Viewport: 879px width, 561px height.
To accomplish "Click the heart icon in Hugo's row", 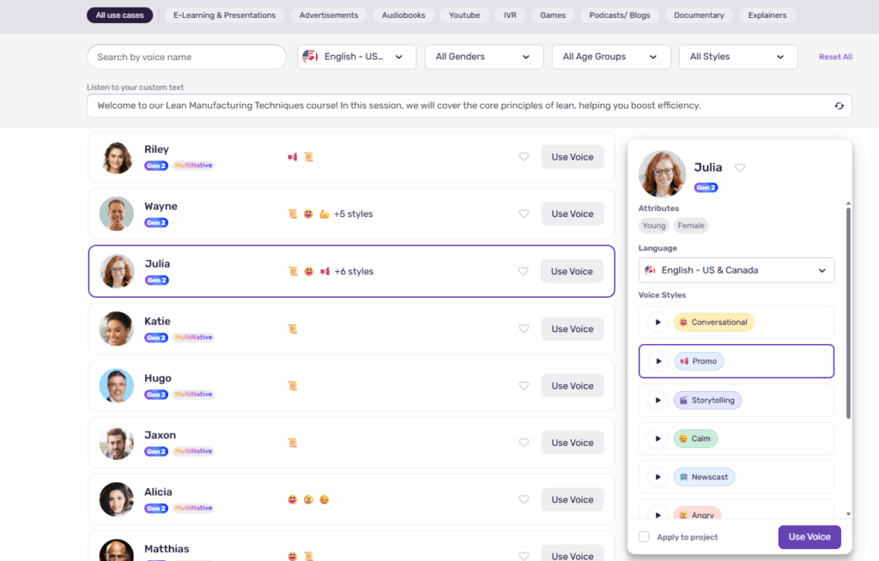I will (x=524, y=386).
